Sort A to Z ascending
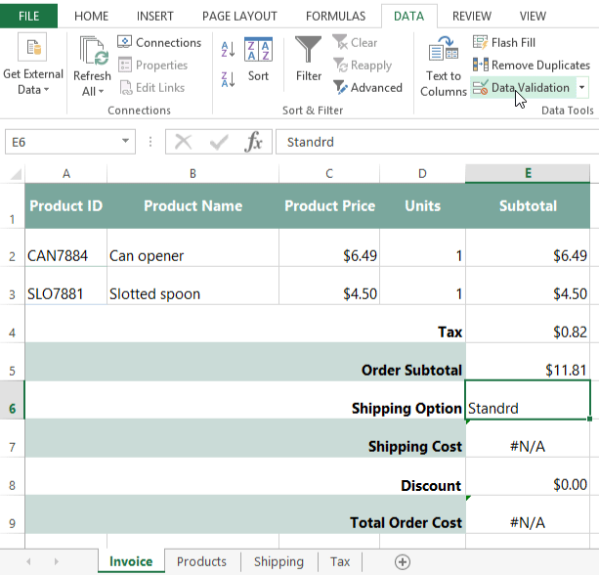Screen dimensions: 599x575 229,49
